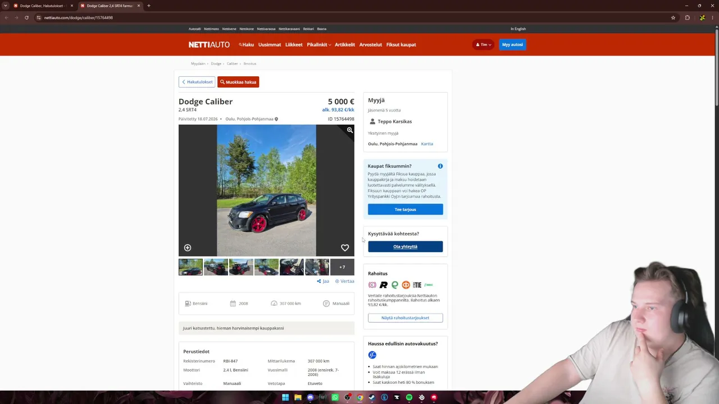719x404 pixels.
Task: Open the alk. 93,82 €/kk financing link
Action: tap(338, 110)
